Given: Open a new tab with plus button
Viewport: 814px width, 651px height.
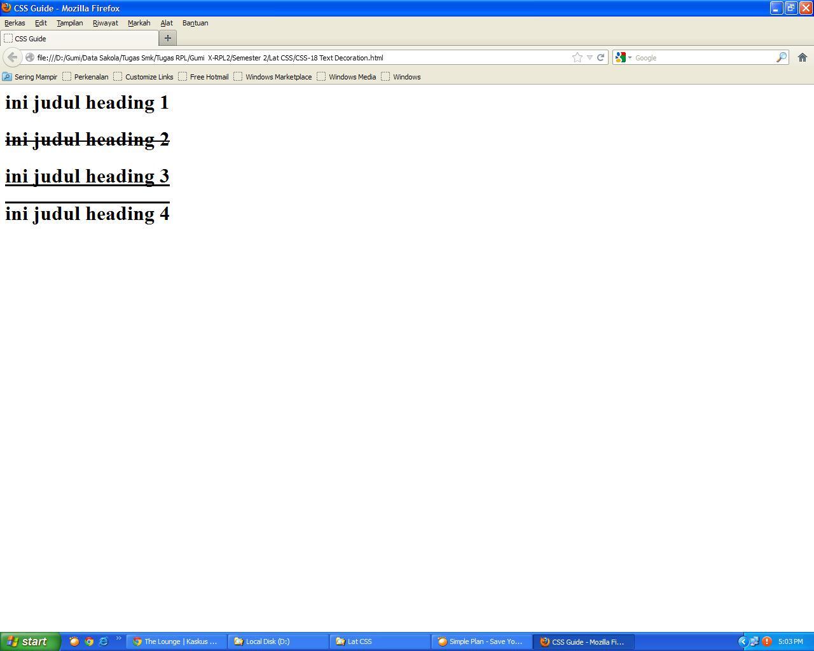Looking at the screenshot, I should 168,38.
